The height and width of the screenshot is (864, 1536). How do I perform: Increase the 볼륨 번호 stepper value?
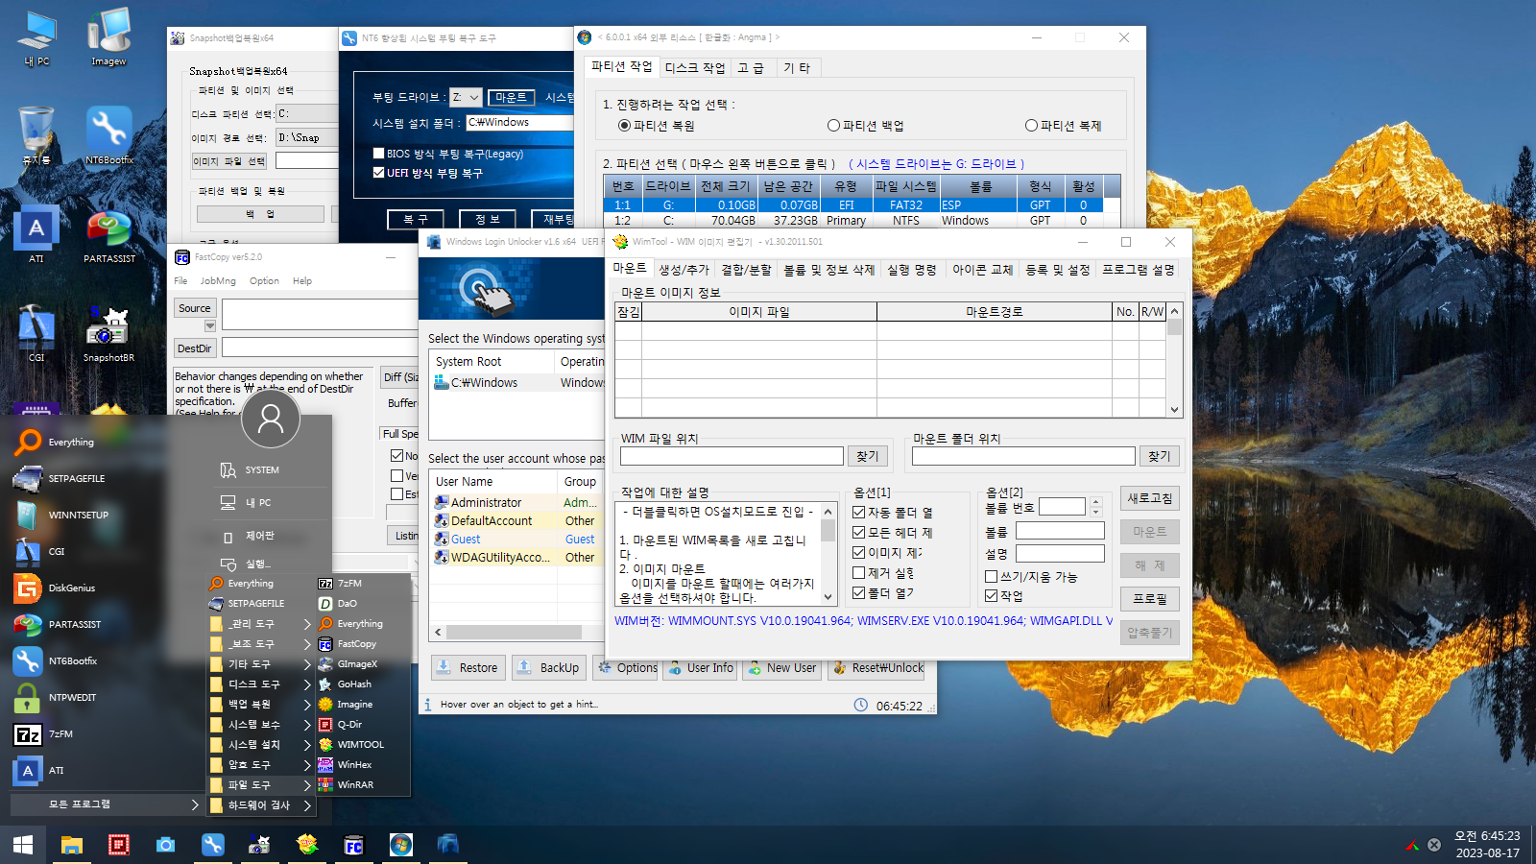point(1095,502)
